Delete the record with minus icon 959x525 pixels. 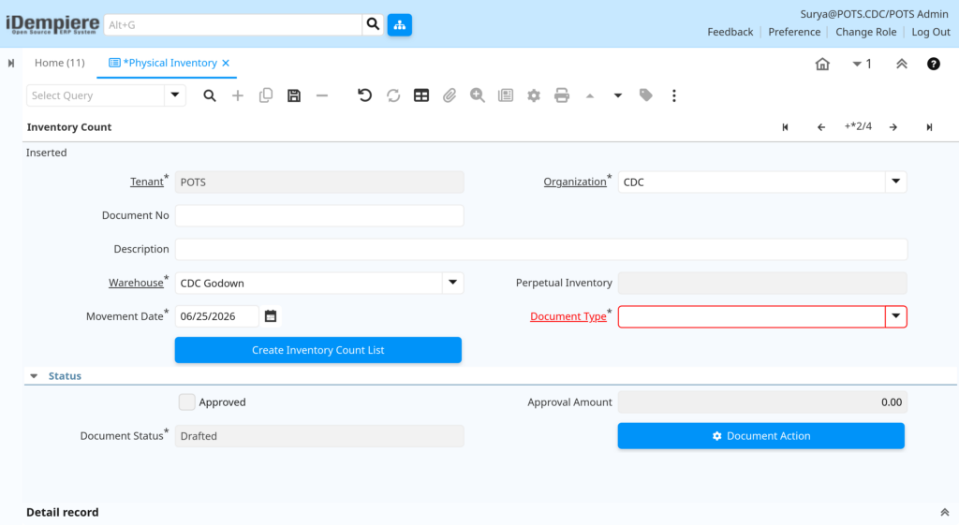pyautogui.click(x=322, y=95)
